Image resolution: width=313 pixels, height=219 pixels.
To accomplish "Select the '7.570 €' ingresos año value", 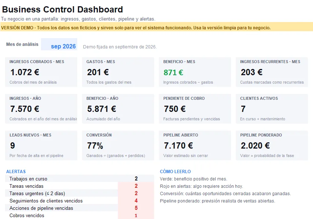I will tap(25, 109).
